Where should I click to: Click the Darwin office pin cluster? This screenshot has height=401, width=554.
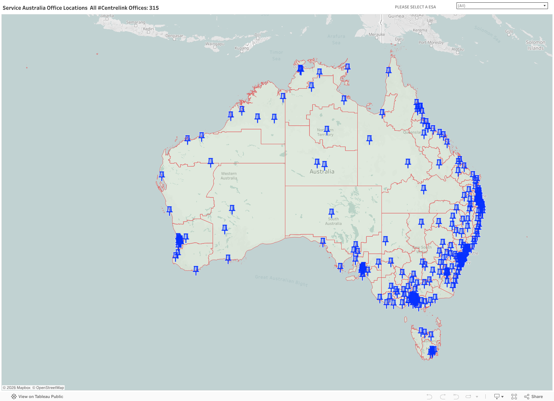point(300,69)
